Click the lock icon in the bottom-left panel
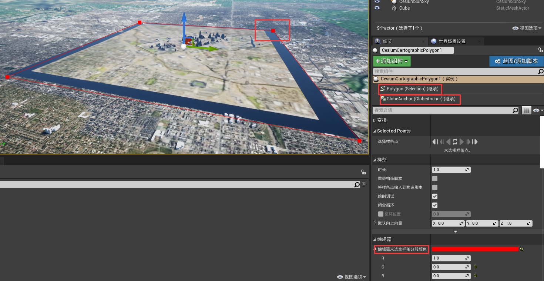The width and height of the screenshot is (544, 281). click(363, 172)
